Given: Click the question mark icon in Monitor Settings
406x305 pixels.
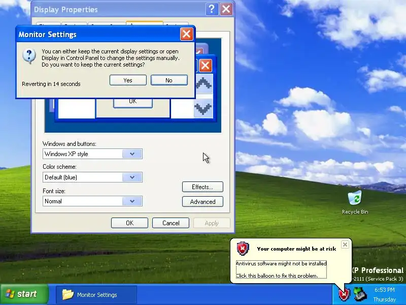Looking at the screenshot, I should (29, 56).
